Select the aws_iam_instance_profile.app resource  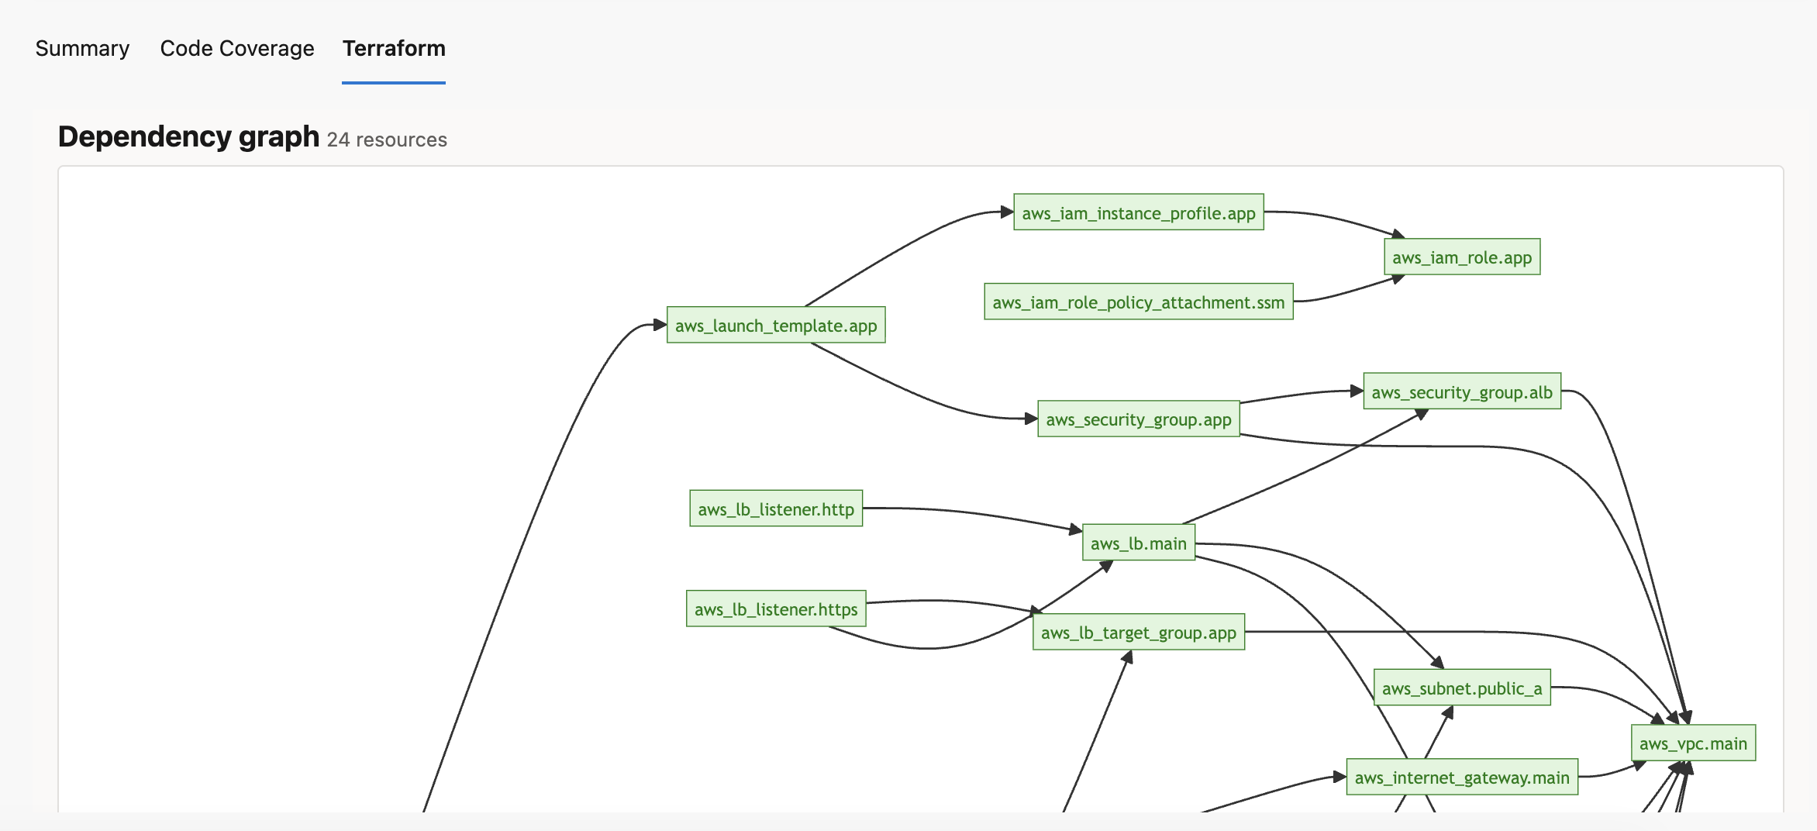pyautogui.click(x=1137, y=212)
